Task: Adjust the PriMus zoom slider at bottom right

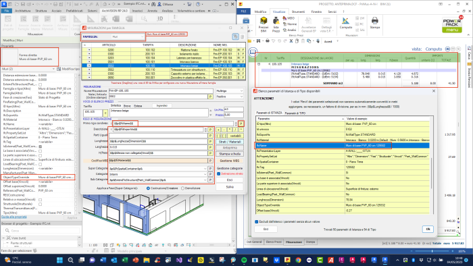Action: (432, 251)
